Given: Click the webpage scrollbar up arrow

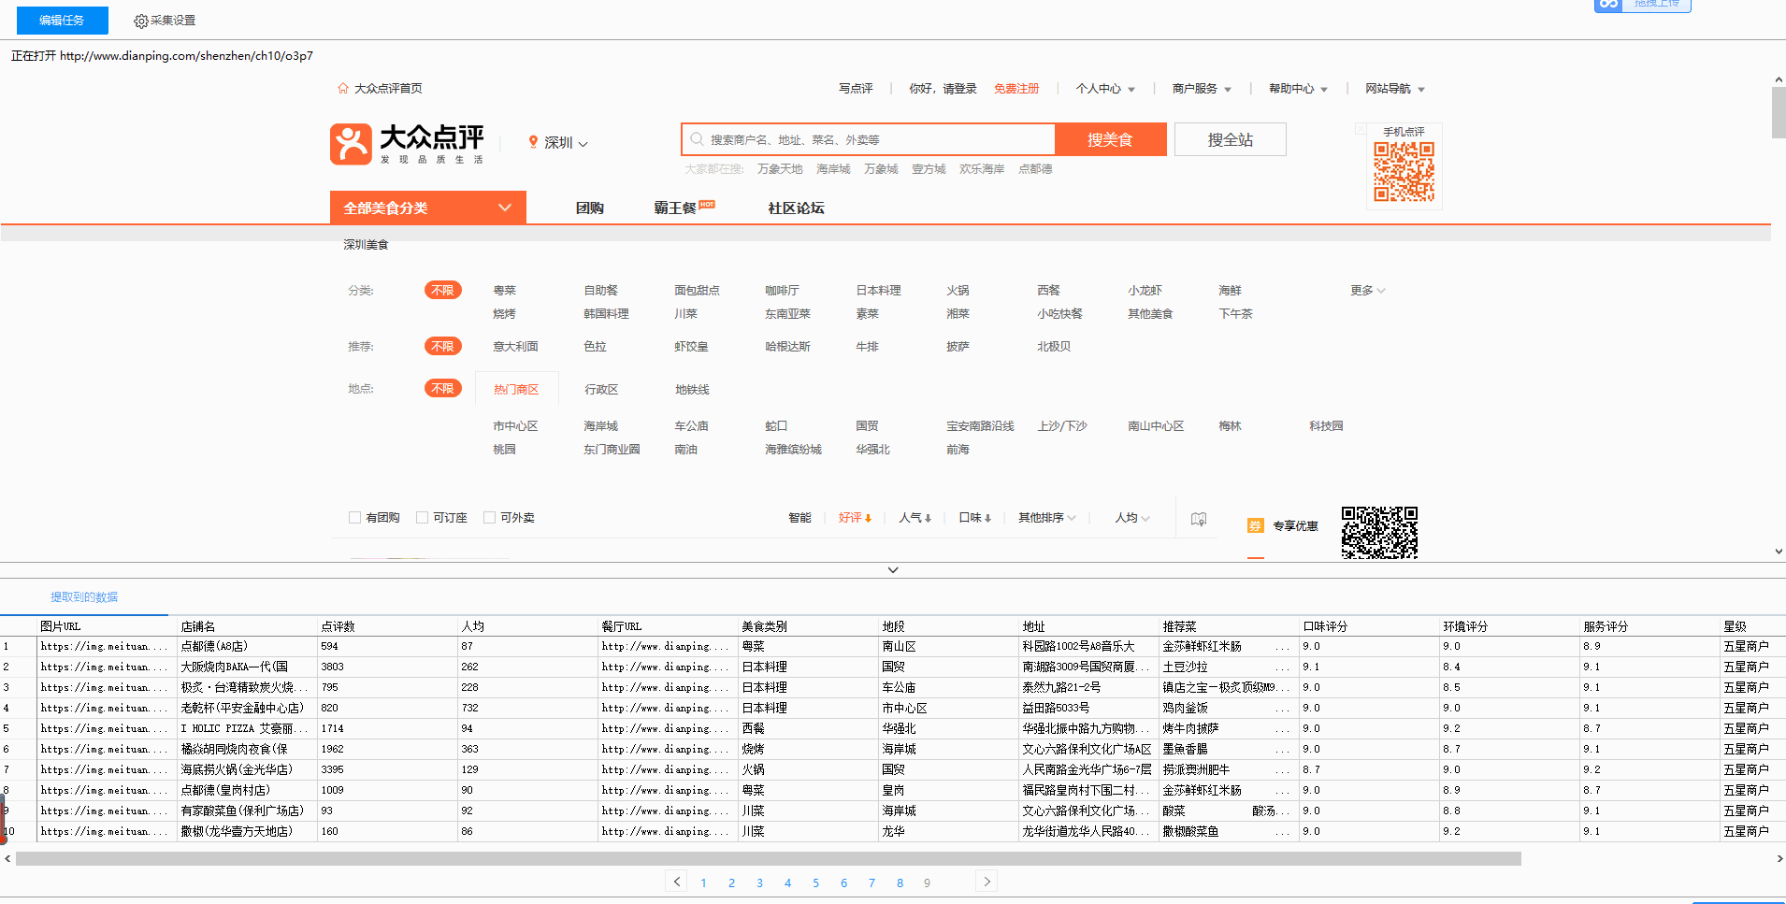Looking at the screenshot, I should [x=1779, y=80].
